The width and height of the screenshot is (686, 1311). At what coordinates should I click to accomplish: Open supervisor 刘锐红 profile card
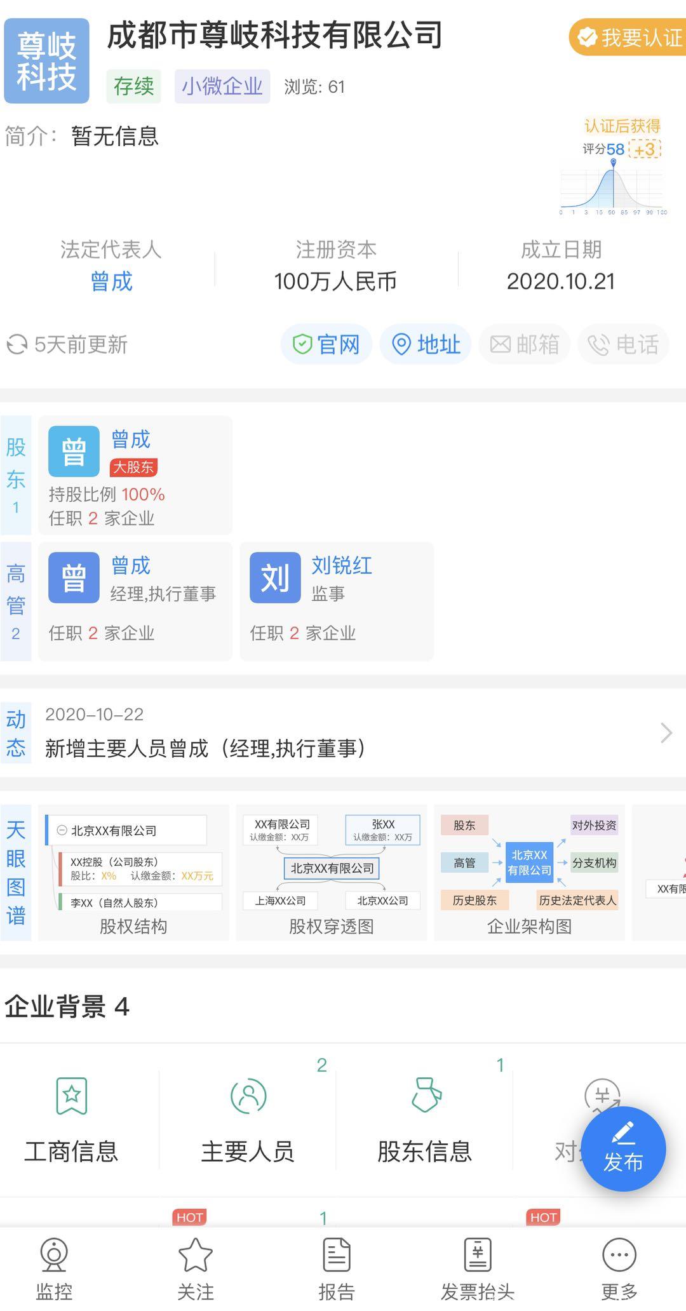[337, 601]
